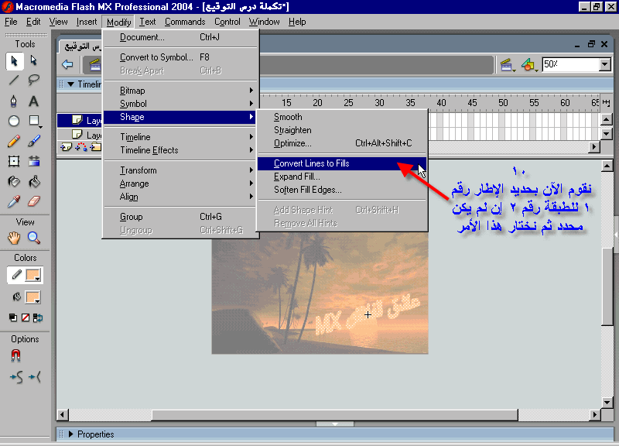Click the beach sunset image on stage
Viewport: 619px width, 446px height.
tap(320, 293)
